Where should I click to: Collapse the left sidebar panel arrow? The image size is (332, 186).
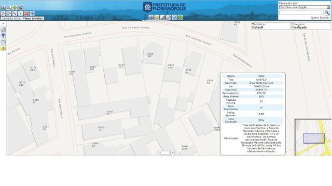3,24
